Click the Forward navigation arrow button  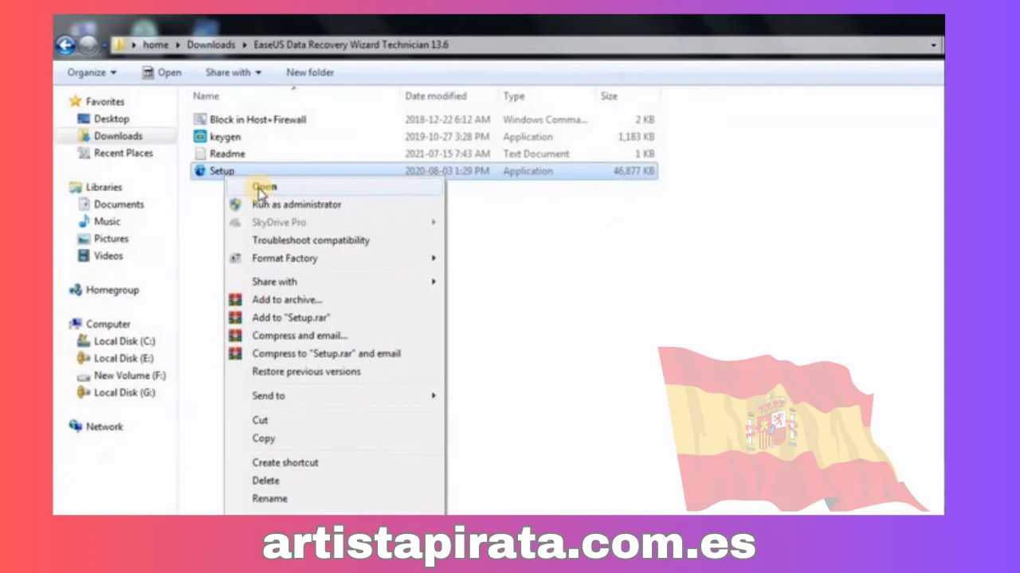pos(88,45)
